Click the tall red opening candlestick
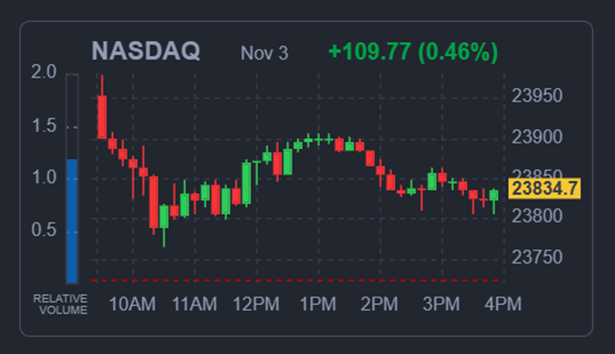615x354 pixels. [x=102, y=116]
